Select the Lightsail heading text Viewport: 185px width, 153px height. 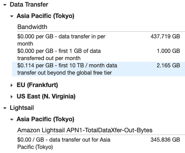(x=22, y=108)
